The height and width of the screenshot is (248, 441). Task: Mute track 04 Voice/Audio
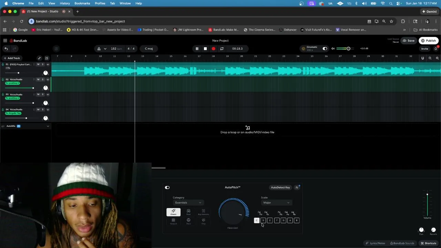38,110
